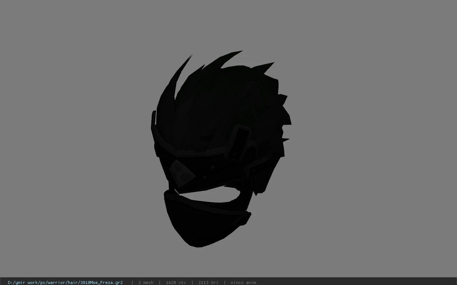Screen dimensions: 457x285
Task: Click the file path 3010Moe_Freza.gr2 in status bar
Action: [x=65, y=283]
